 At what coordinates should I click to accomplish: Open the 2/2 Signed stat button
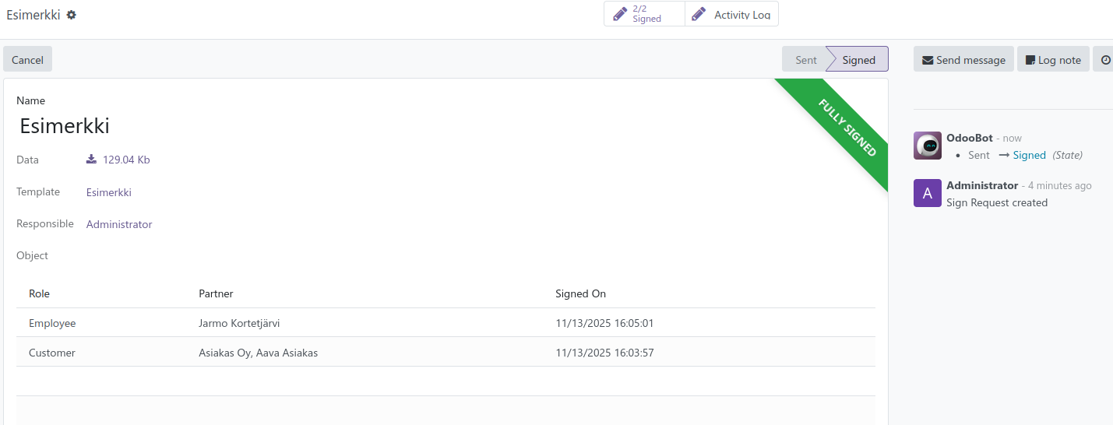(x=644, y=14)
